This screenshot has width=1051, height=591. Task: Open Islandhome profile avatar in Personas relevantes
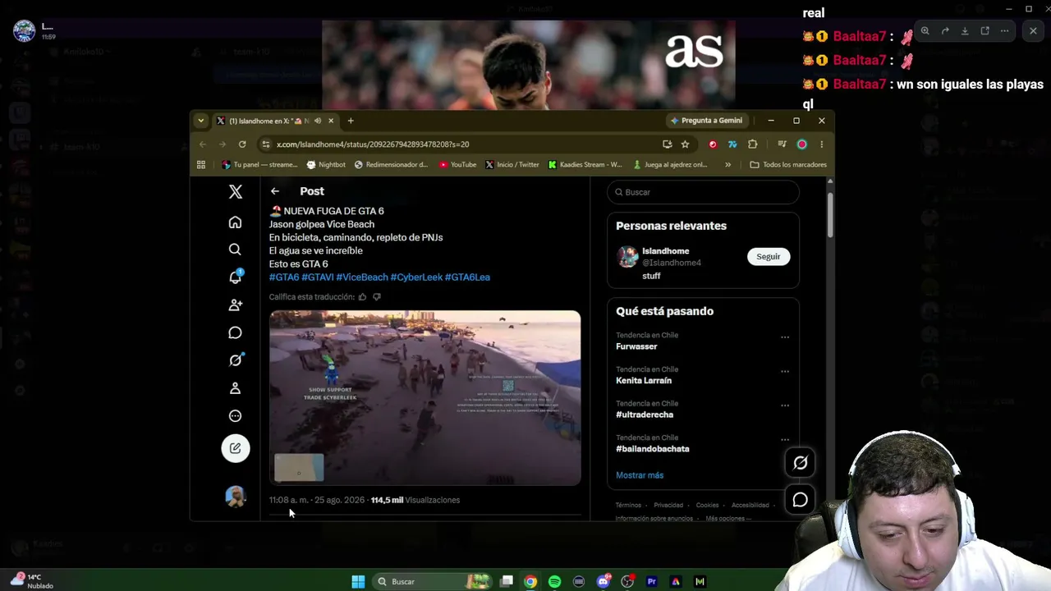coord(628,257)
